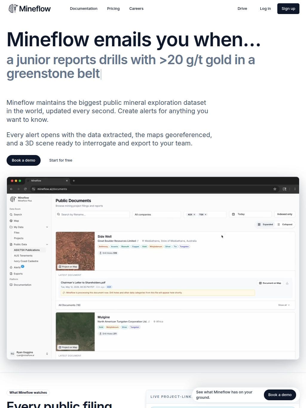Click the Drill Holes 211 badge
Image resolution: width=306 pixels, height=408 pixels.
tap(108, 334)
